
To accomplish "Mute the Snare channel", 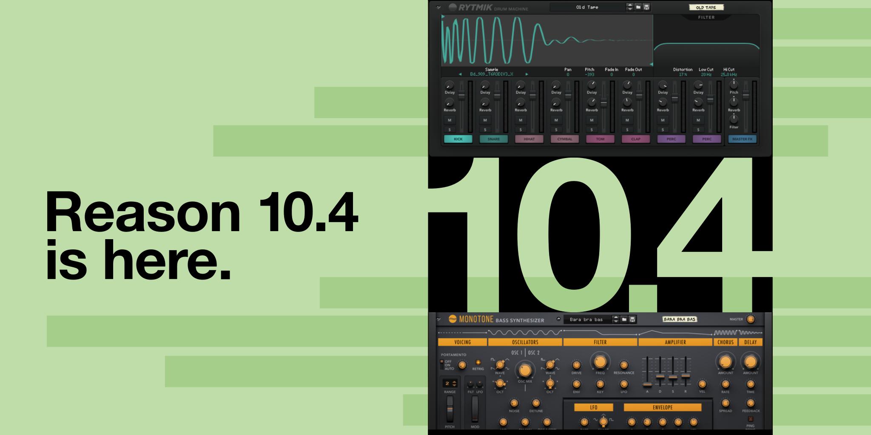I will tap(485, 120).
